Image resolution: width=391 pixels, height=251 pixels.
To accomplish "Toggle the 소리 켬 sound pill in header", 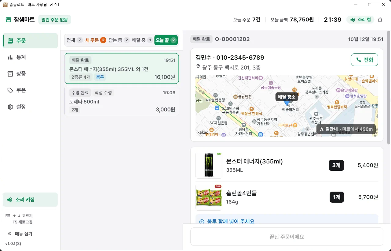I will point(360,20).
